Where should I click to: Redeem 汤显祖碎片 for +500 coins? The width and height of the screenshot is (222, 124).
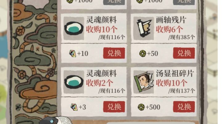coord(184,107)
